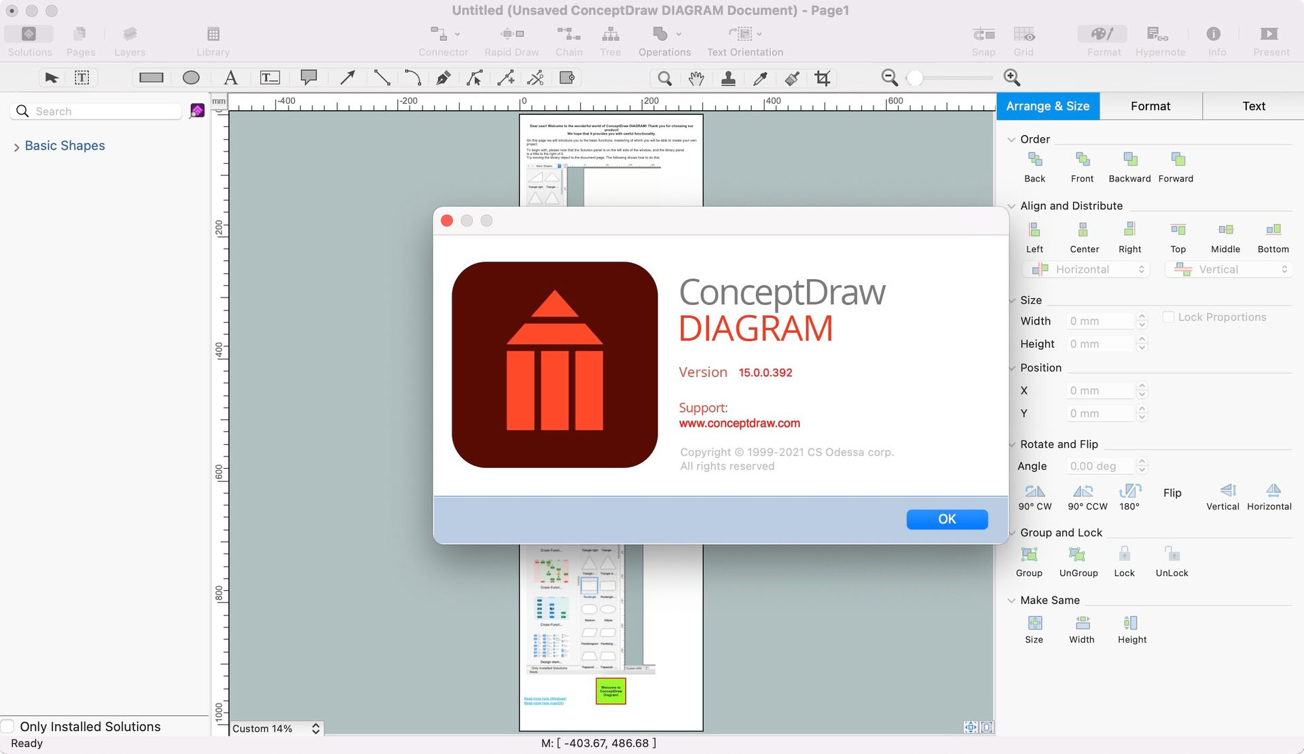
Task: Open the Pages panel
Action: click(80, 41)
